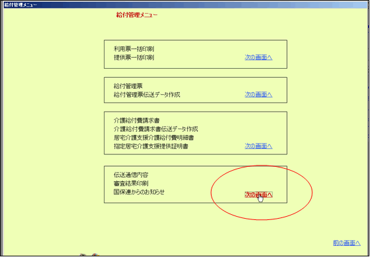The width and height of the screenshot is (370, 257).
Task: Open next screen link beside 提供票一括印刷
Action: tap(258, 57)
